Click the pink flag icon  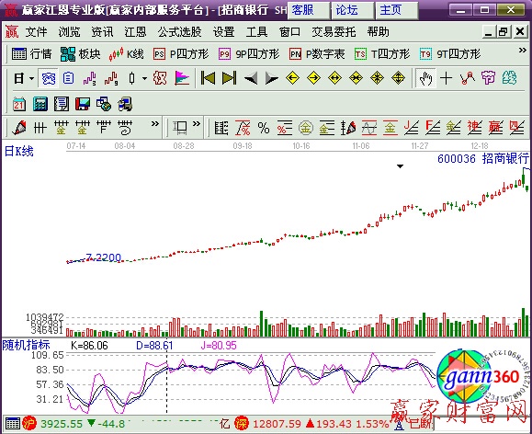point(182,78)
